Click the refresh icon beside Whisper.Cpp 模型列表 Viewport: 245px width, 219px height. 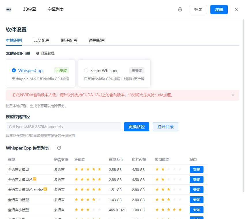point(59,148)
